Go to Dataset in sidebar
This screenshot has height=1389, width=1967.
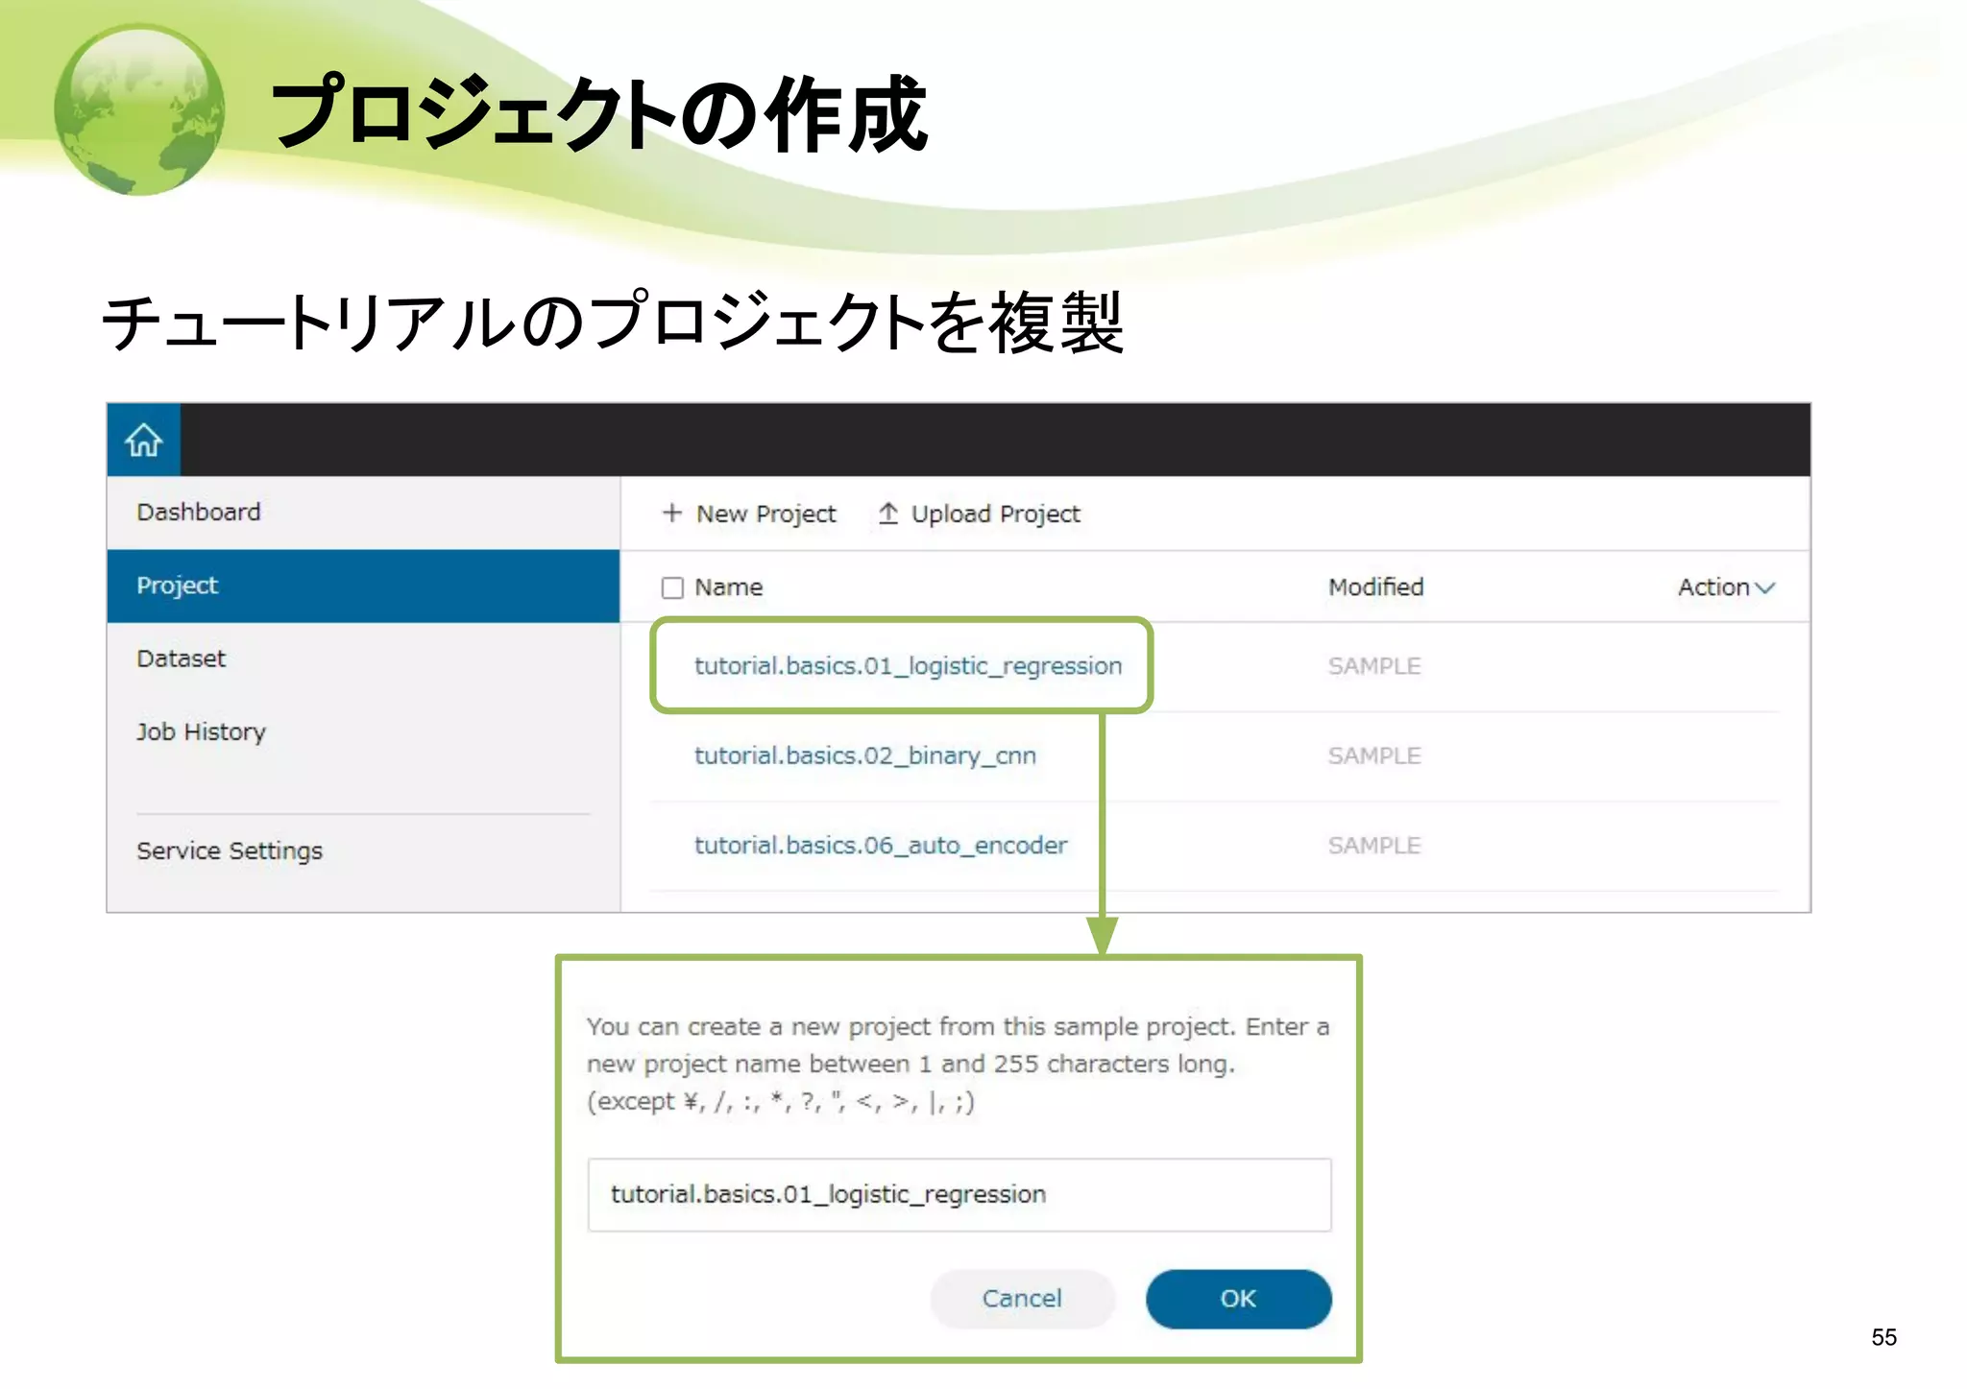pyautogui.click(x=181, y=659)
